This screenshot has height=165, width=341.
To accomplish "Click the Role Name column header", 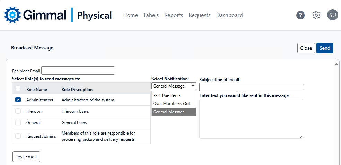I will click(x=36, y=90).
